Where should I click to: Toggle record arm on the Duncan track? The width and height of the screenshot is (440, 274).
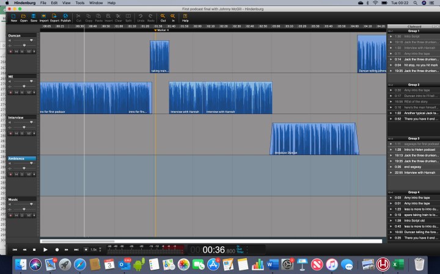coord(10,51)
